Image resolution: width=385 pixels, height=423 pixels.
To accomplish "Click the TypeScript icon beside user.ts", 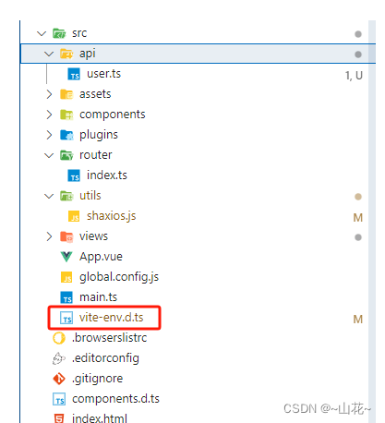I will pyautogui.click(x=74, y=74).
